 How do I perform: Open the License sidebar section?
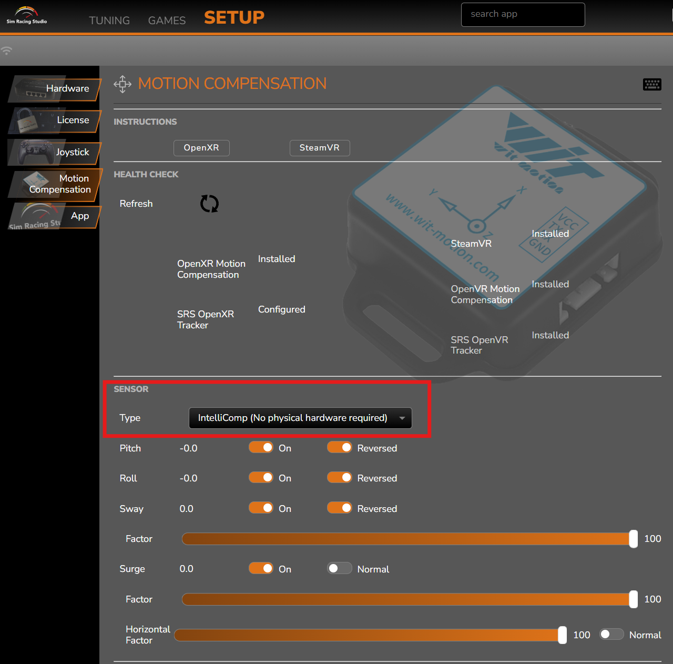(x=55, y=120)
